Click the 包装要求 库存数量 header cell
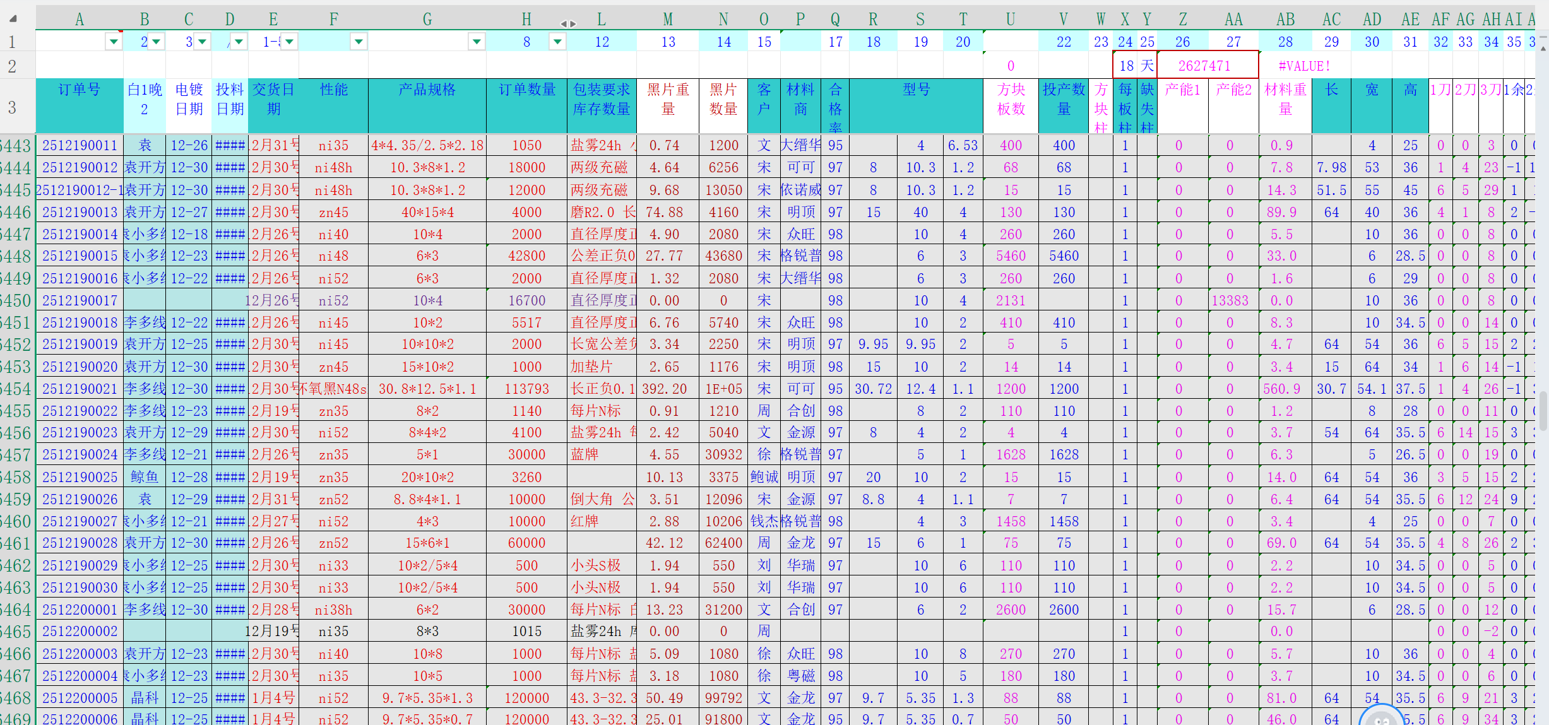 click(x=602, y=105)
